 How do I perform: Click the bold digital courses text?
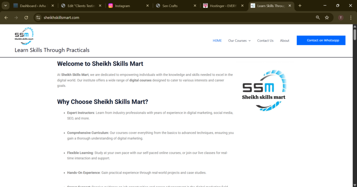(140, 80)
